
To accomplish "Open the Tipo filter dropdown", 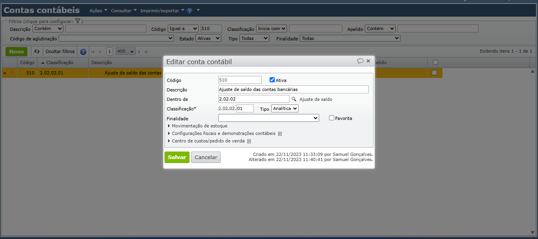I will pos(254,38).
